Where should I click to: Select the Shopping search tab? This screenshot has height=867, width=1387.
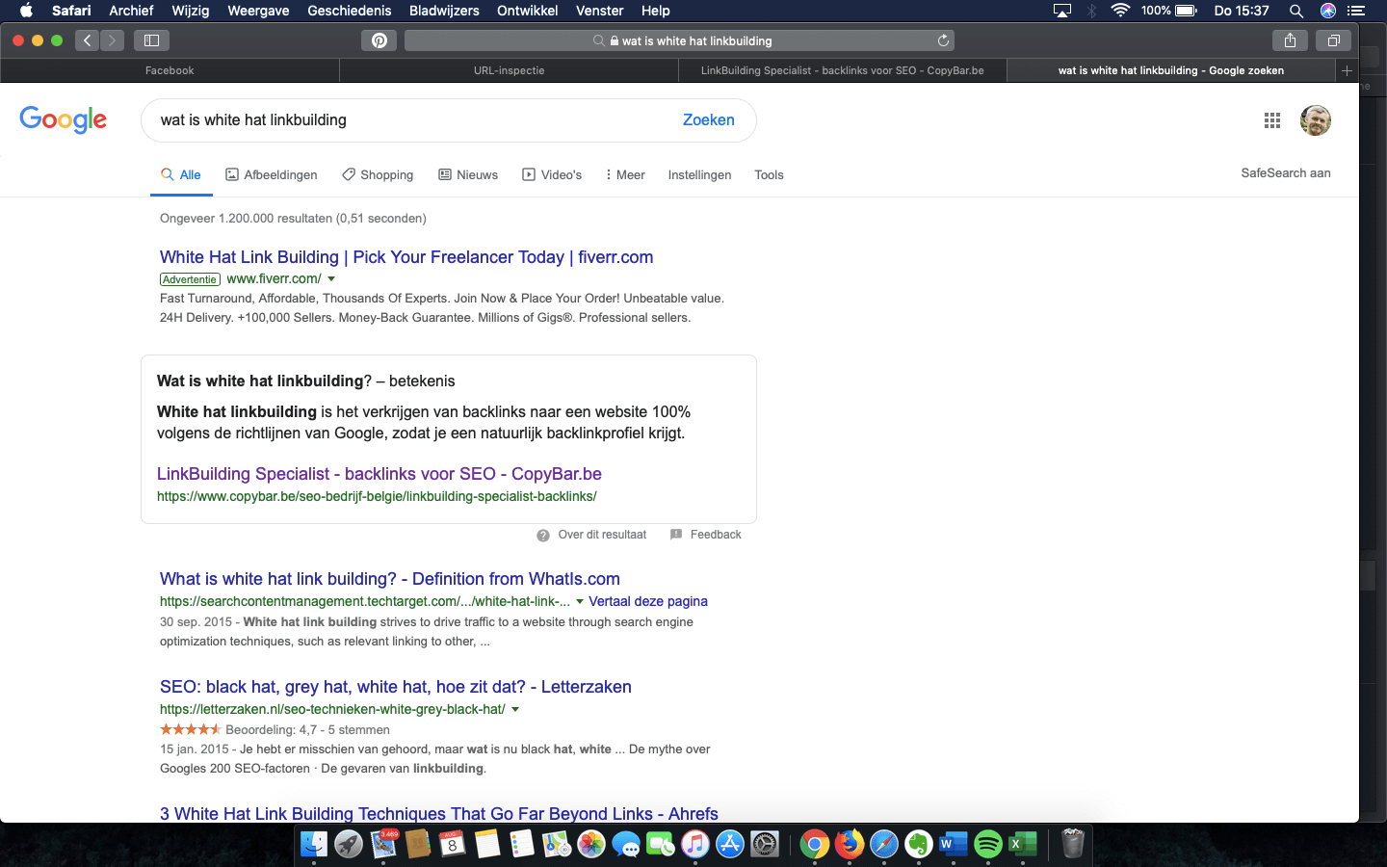point(378,174)
